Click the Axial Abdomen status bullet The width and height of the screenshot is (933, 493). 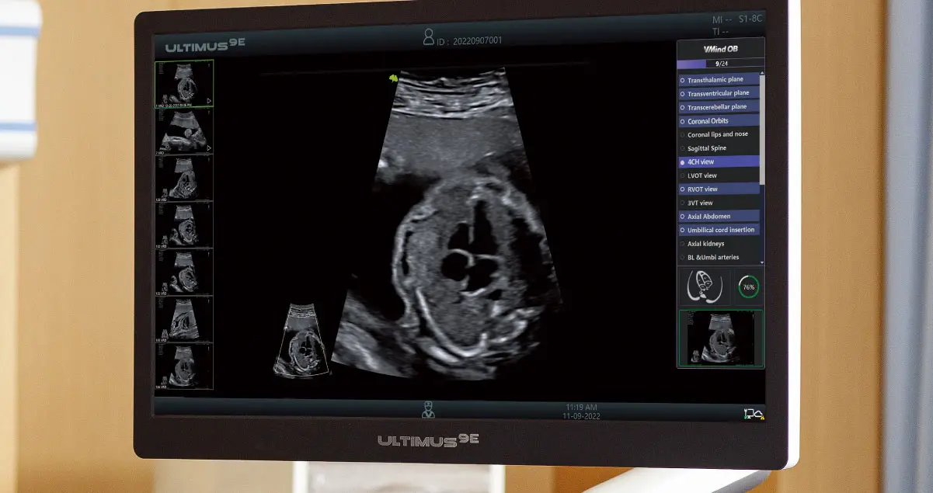coord(682,217)
